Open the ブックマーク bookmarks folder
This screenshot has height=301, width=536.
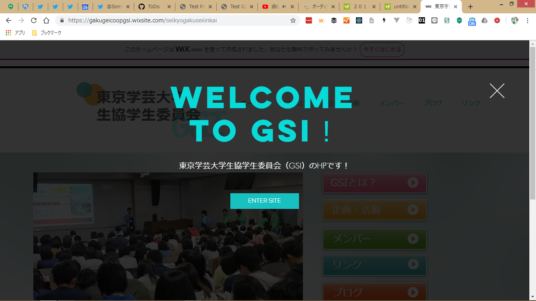(47, 33)
